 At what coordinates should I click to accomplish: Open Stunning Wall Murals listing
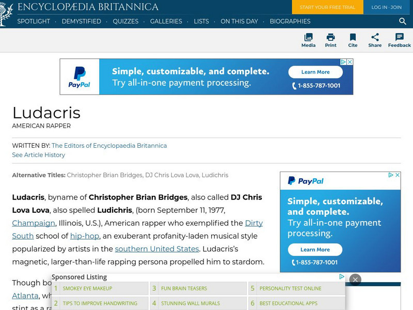199,303
